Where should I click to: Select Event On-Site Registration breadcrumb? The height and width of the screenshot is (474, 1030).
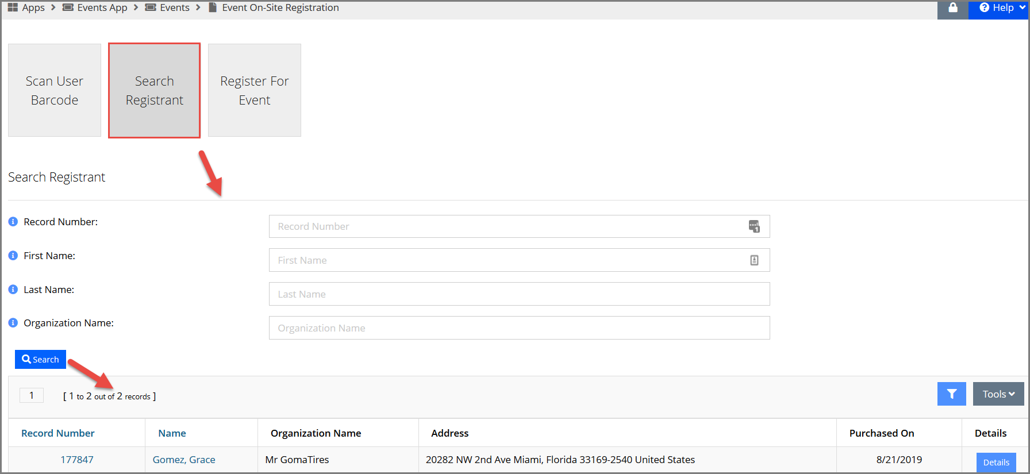point(280,7)
